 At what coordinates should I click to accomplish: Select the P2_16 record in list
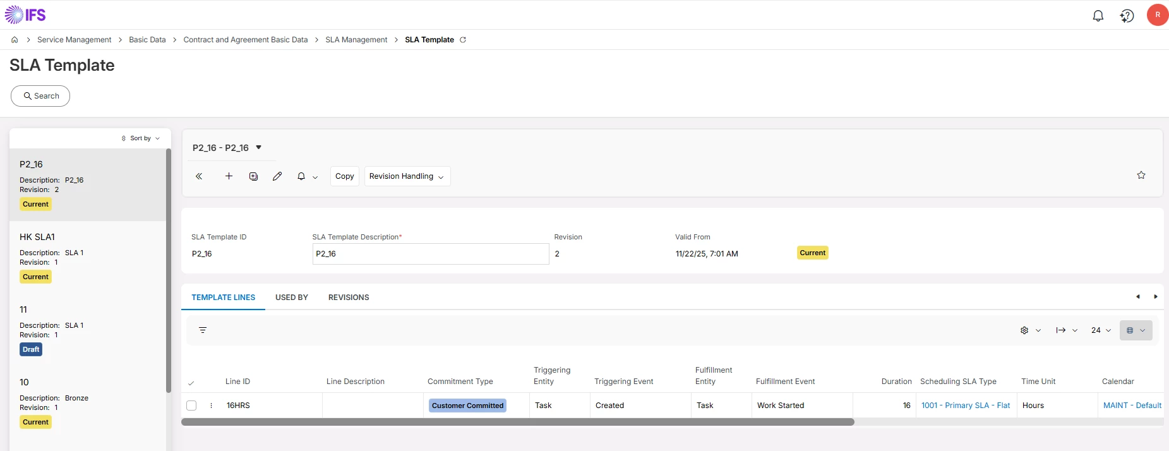[88, 184]
